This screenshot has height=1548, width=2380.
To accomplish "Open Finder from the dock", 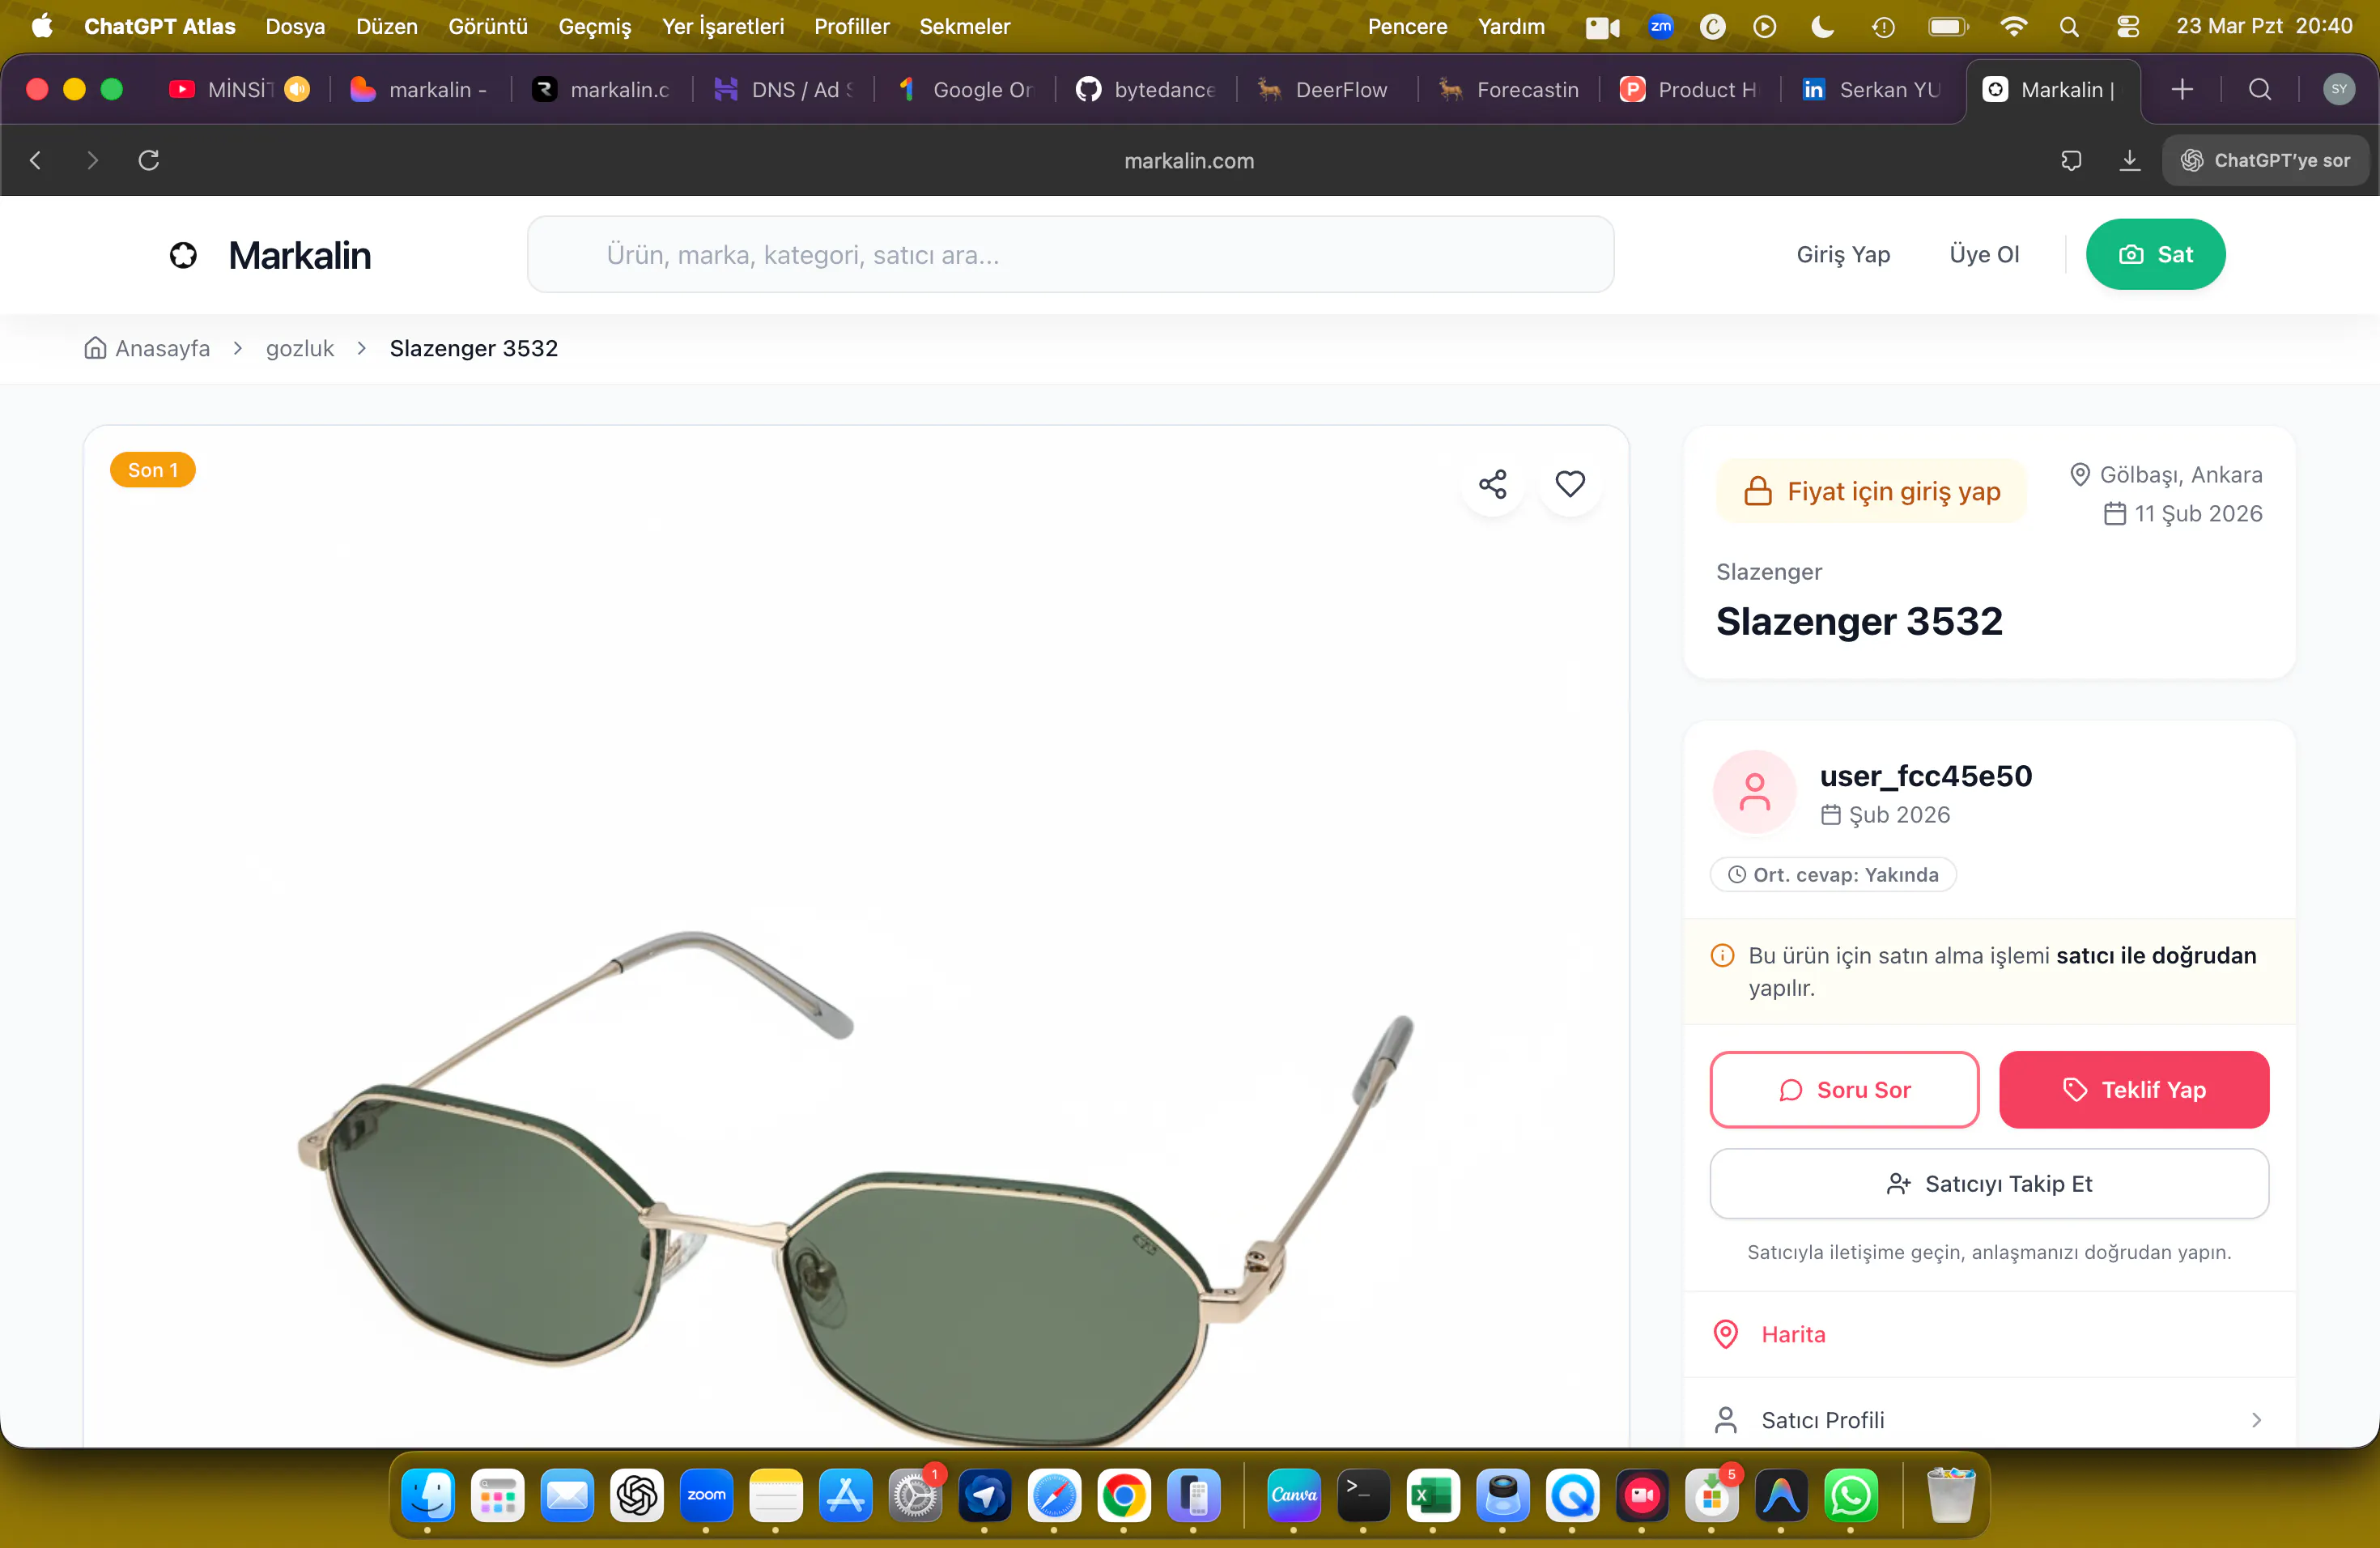I will [x=427, y=1496].
